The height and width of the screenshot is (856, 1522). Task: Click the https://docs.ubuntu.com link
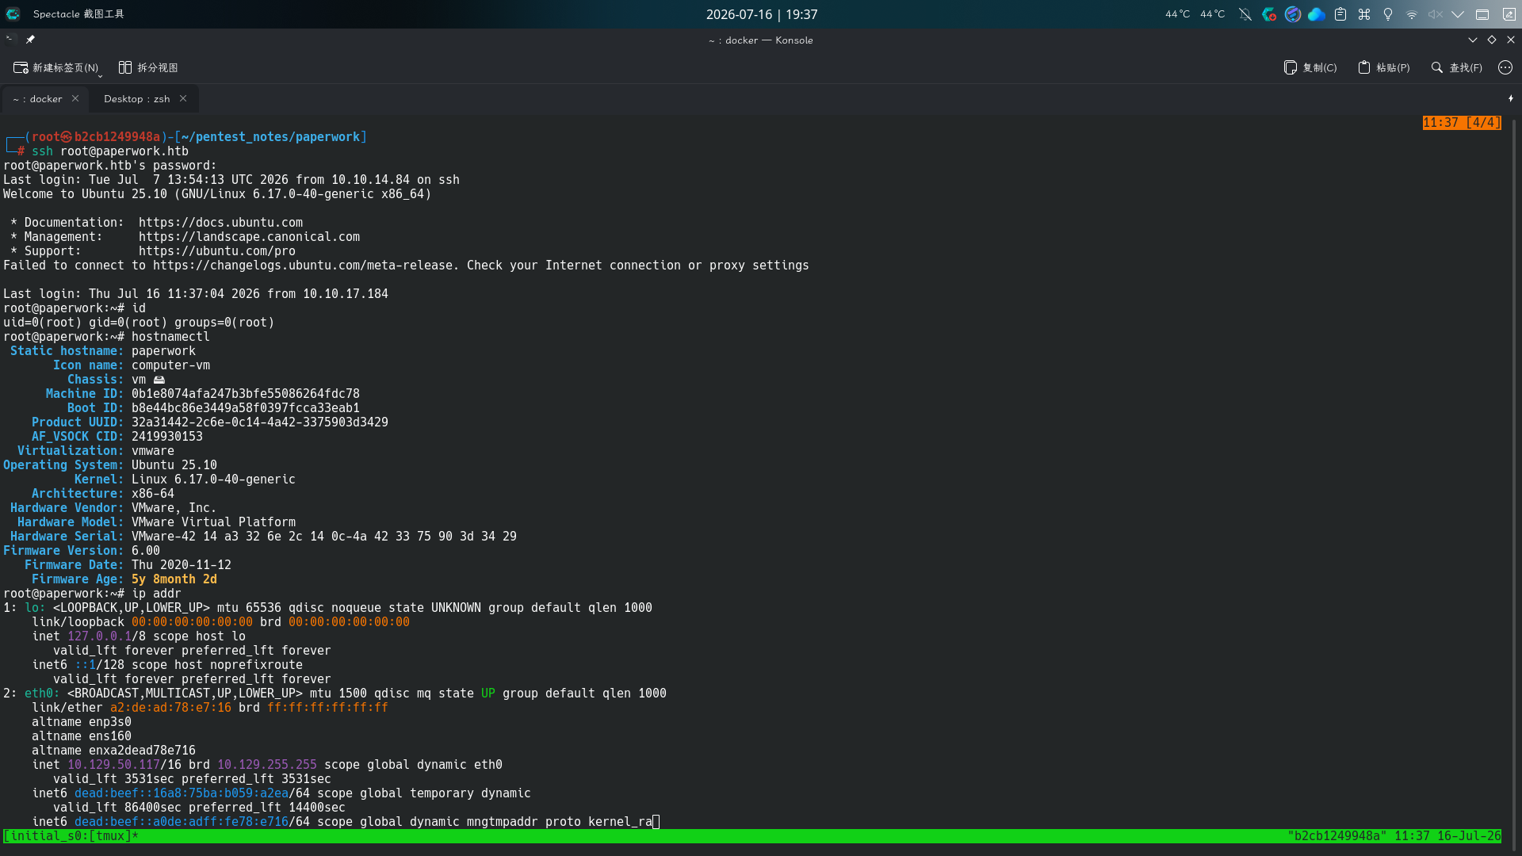(220, 223)
